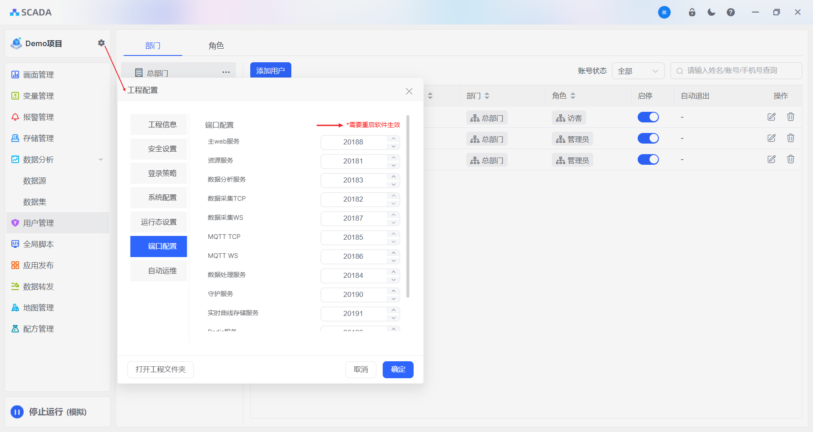Click the lock icon in title bar
This screenshot has width=813, height=432.
tap(692, 12)
